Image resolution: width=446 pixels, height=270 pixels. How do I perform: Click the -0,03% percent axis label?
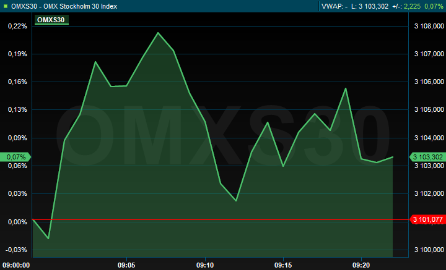(x=17, y=250)
